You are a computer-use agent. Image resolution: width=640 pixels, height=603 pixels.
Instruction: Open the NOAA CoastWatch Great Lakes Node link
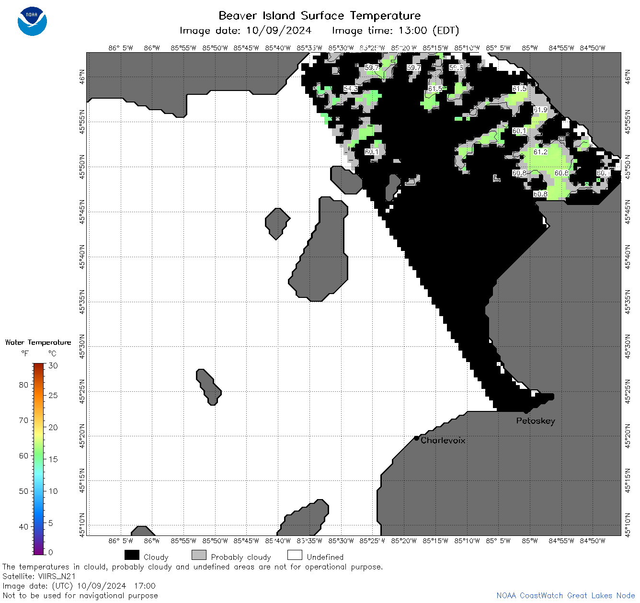[x=565, y=595]
